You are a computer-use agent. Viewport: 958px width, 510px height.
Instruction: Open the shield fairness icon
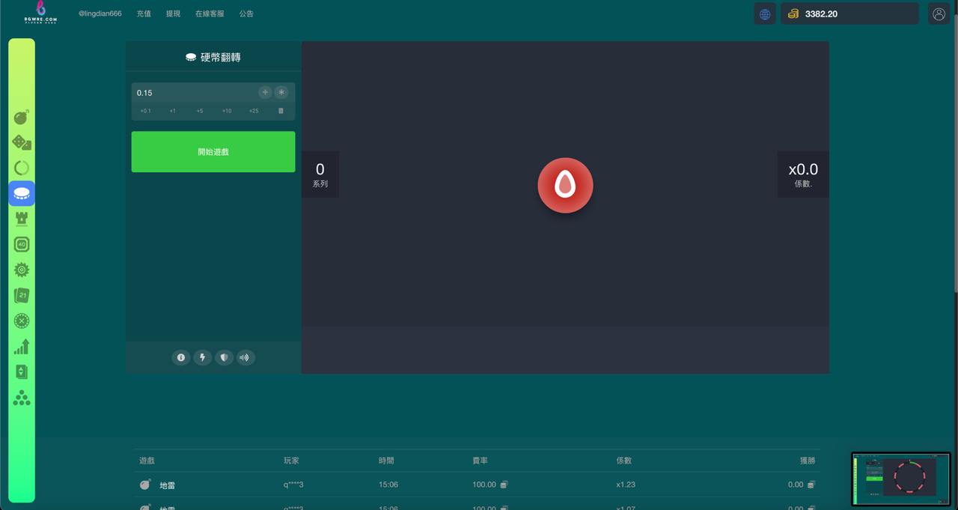[x=223, y=357]
